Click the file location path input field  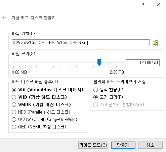[81, 43]
